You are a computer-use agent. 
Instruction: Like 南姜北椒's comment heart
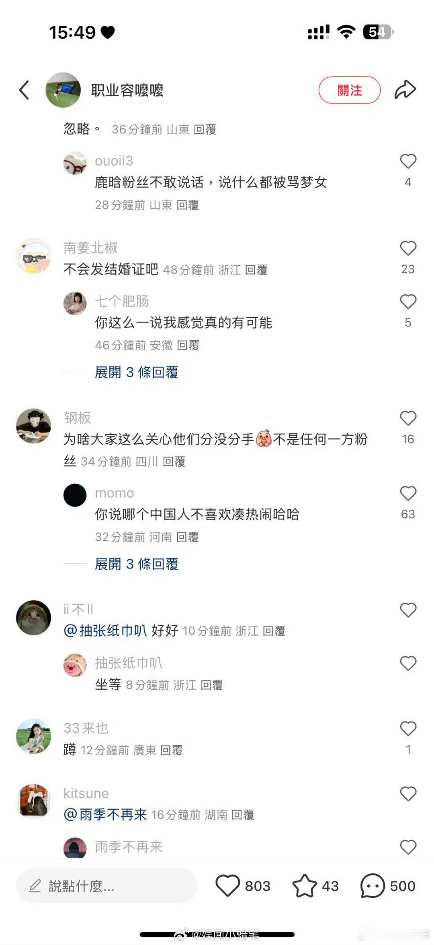pos(408,248)
